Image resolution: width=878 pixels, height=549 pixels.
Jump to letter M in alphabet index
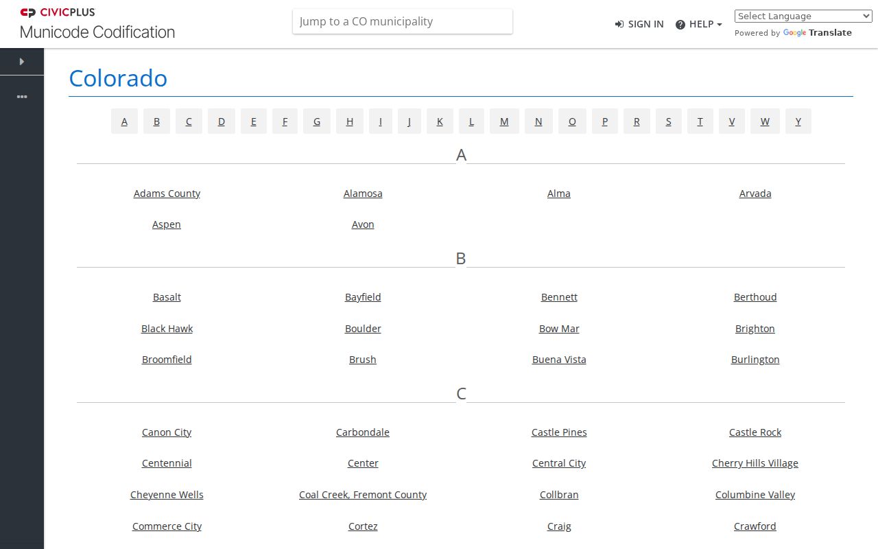tap(504, 121)
